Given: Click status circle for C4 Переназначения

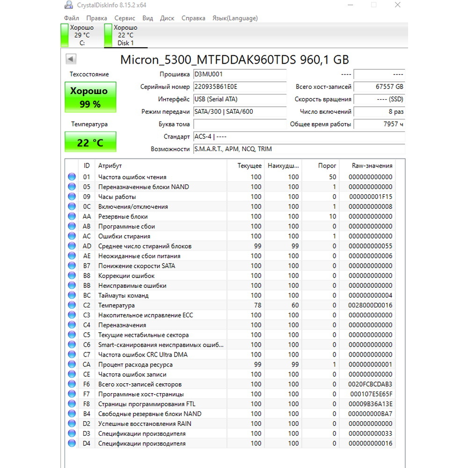Looking at the screenshot, I should 72,325.
